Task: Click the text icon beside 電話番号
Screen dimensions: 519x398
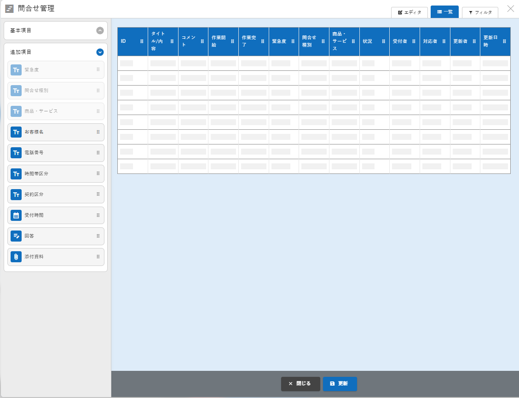Action: [x=16, y=153]
